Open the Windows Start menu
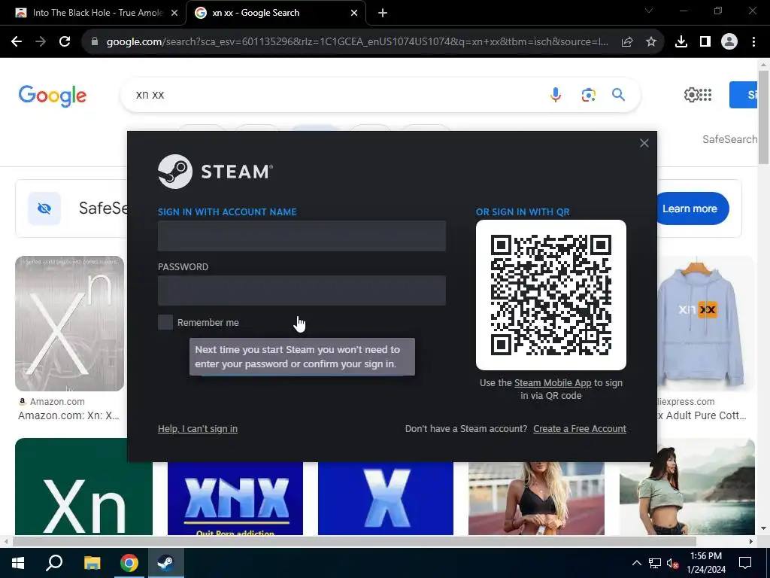The image size is (770, 578). point(18,563)
